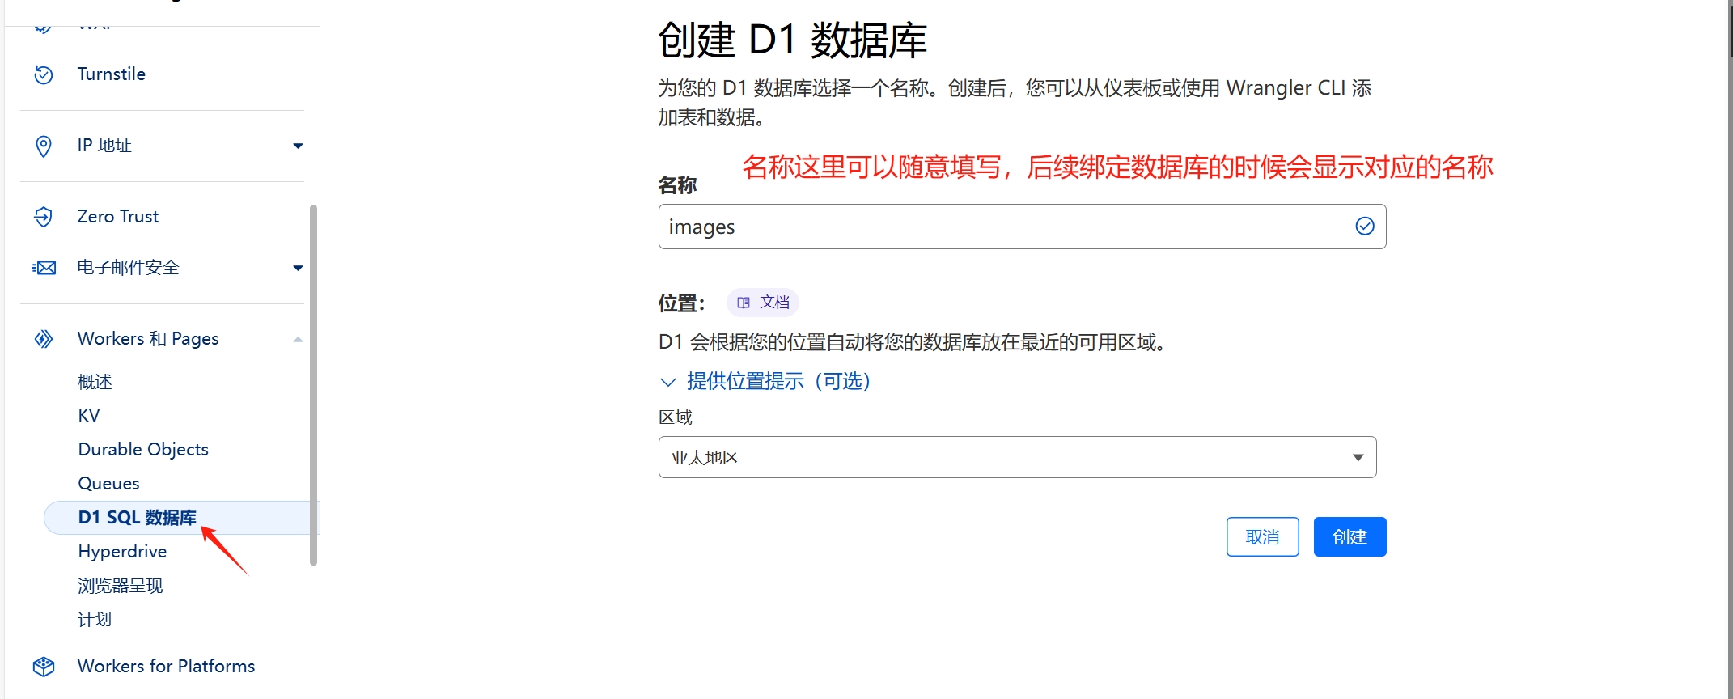
Task: Click the email security envelope icon
Action: click(x=44, y=268)
